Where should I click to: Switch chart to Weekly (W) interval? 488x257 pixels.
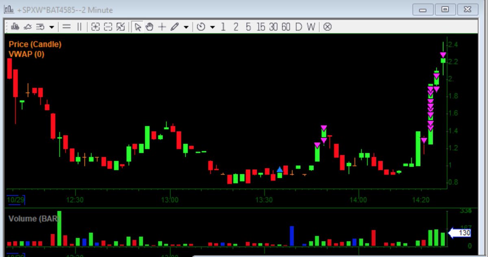(x=311, y=27)
